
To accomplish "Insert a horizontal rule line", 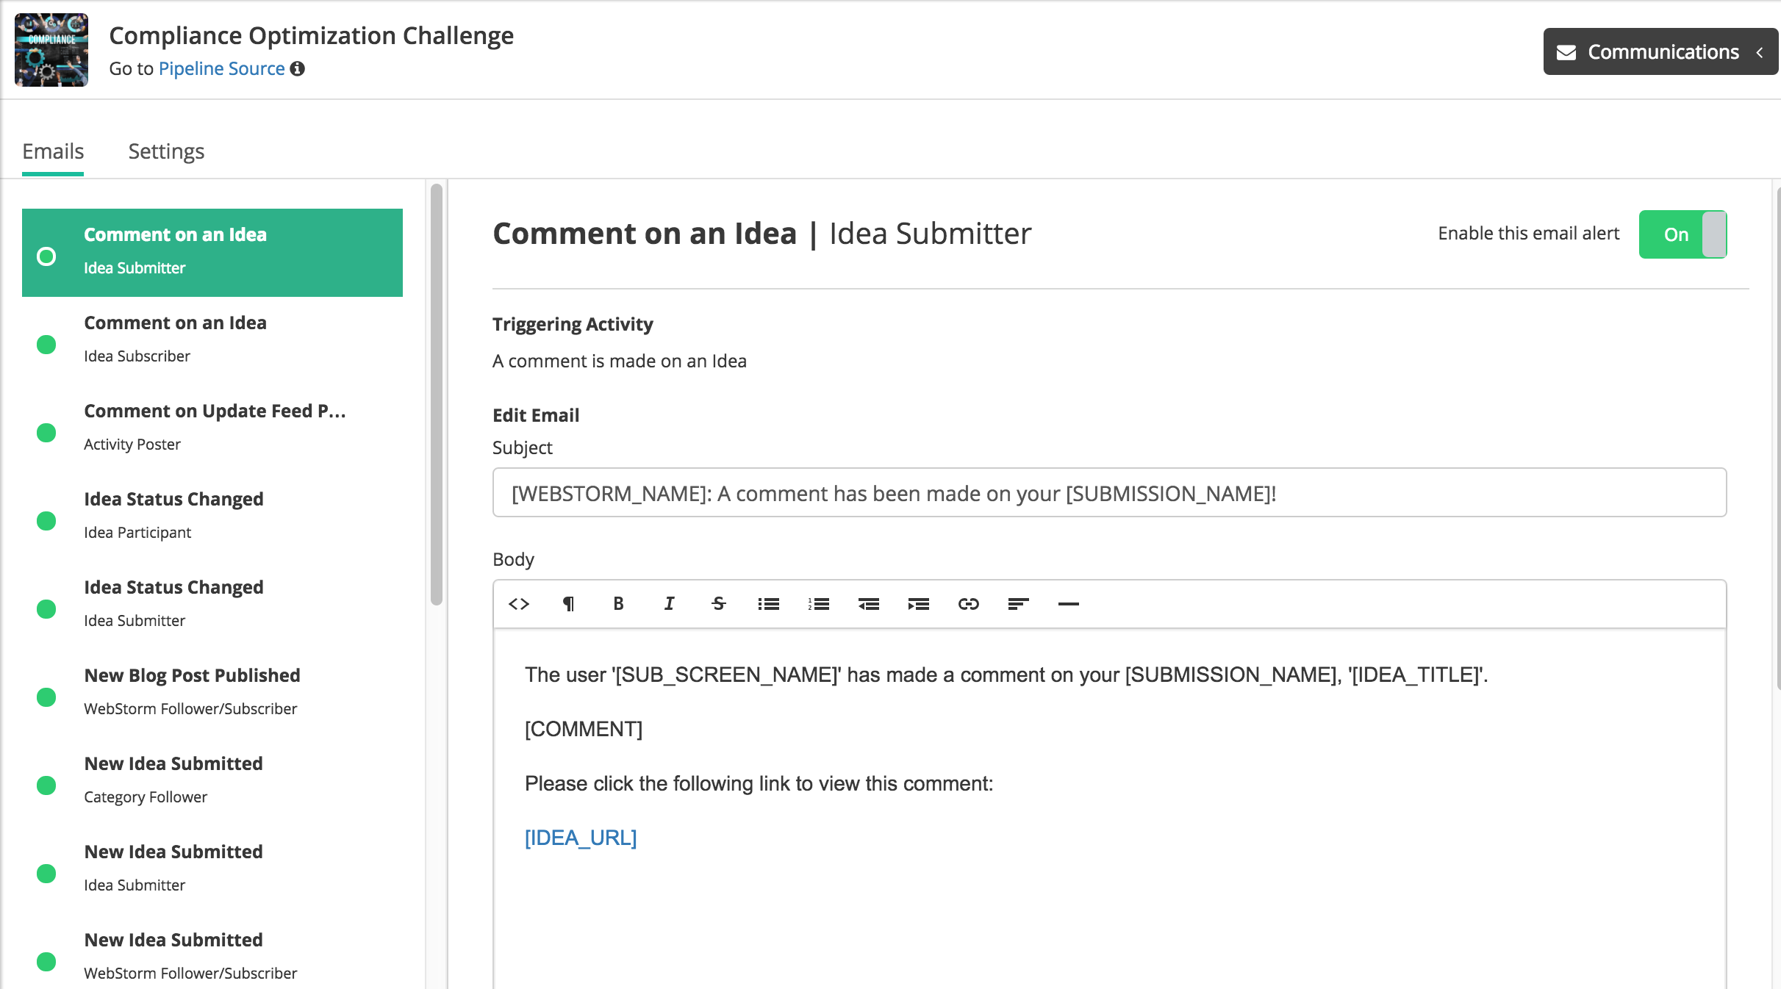I will [x=1069, y=603].
